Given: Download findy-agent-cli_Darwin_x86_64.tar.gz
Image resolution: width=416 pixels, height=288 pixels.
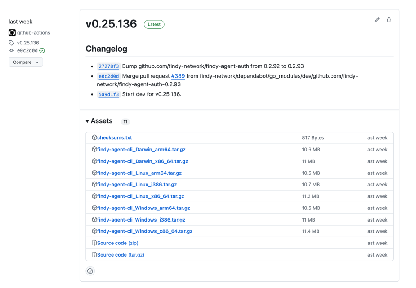Looking at the screenshot, I should [143, 161].
